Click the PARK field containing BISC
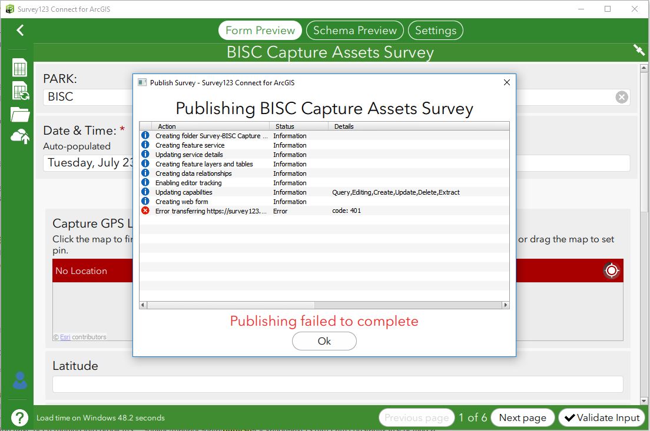This screenshot has width=650, height=431. (336, 97)
